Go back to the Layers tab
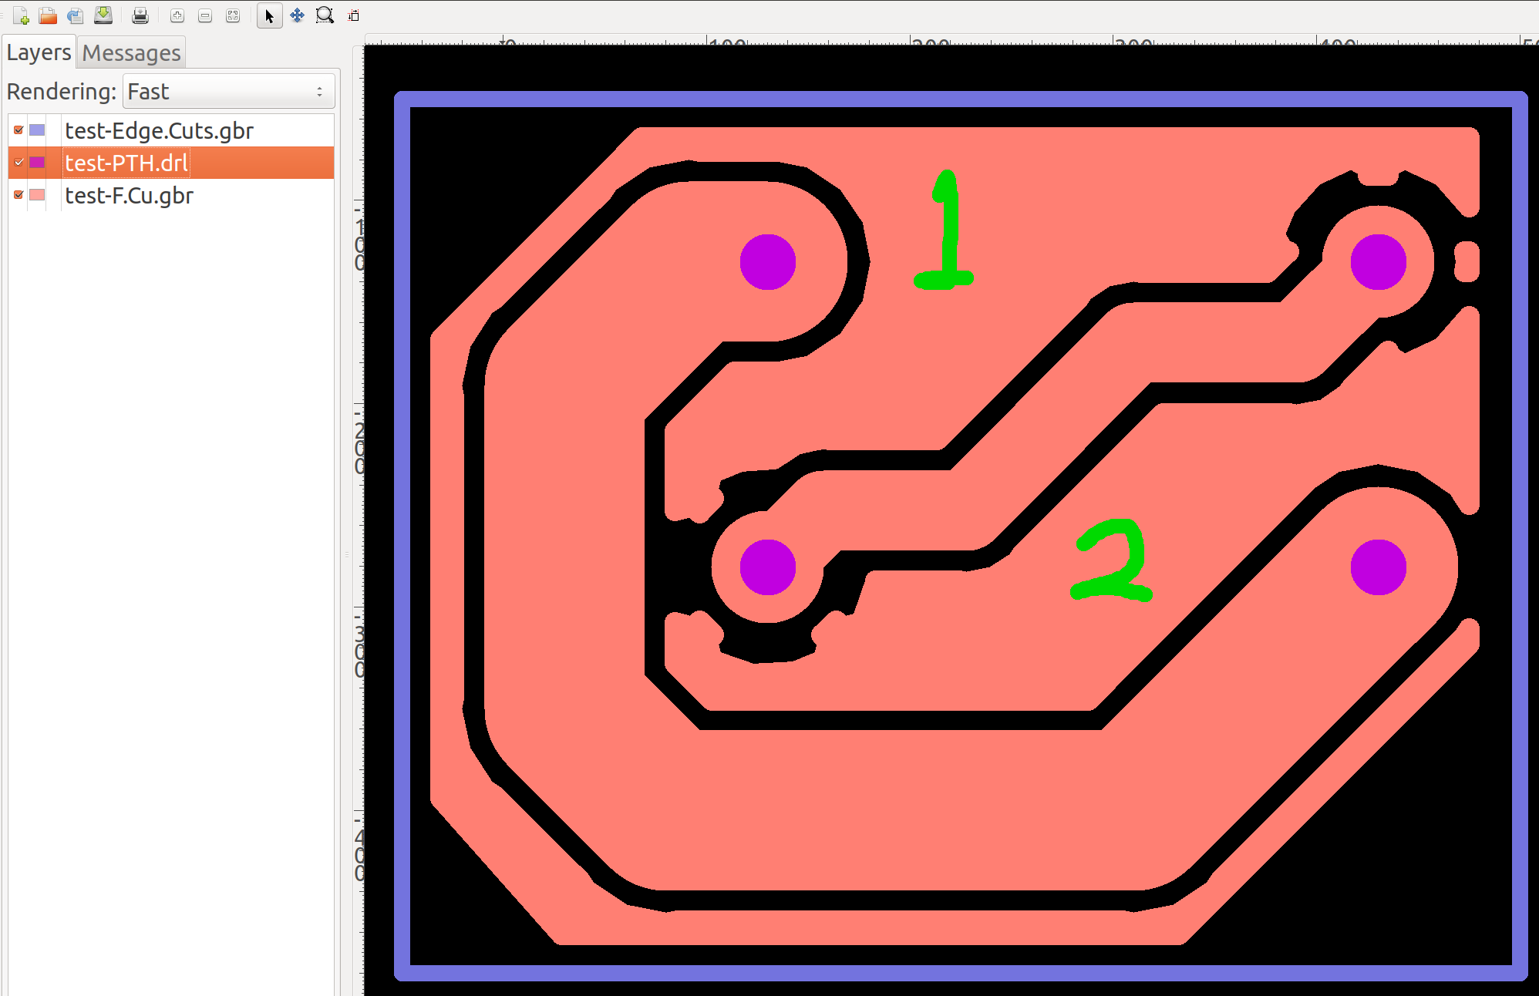This screenshot has height=996, width=1539. tap(39, 52)
